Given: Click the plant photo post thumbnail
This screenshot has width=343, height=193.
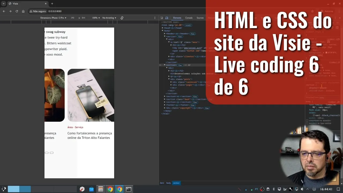Looking at the screenshot, I should tap(54, 95).
